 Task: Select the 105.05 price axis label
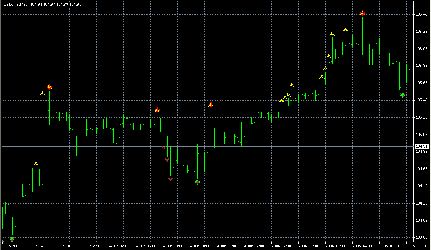(x=422, y=135)
